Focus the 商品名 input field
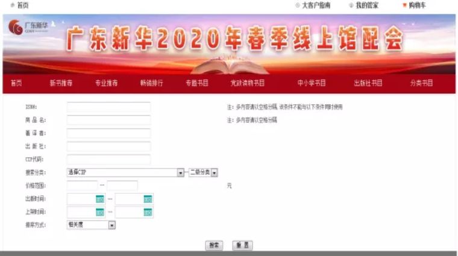The height and width of the screenshot is (256, 458). click(108, 120)
